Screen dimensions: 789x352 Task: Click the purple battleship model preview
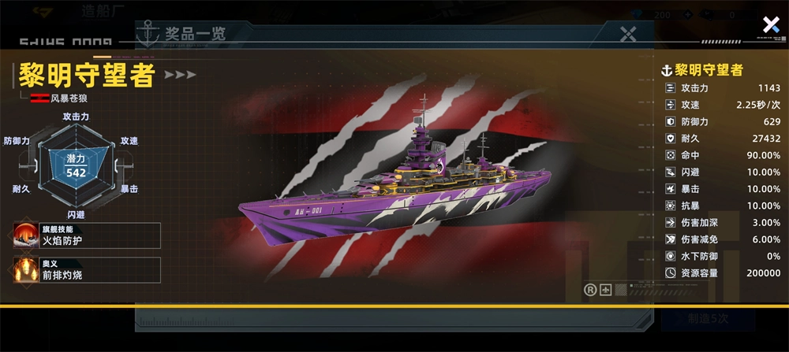395,186
